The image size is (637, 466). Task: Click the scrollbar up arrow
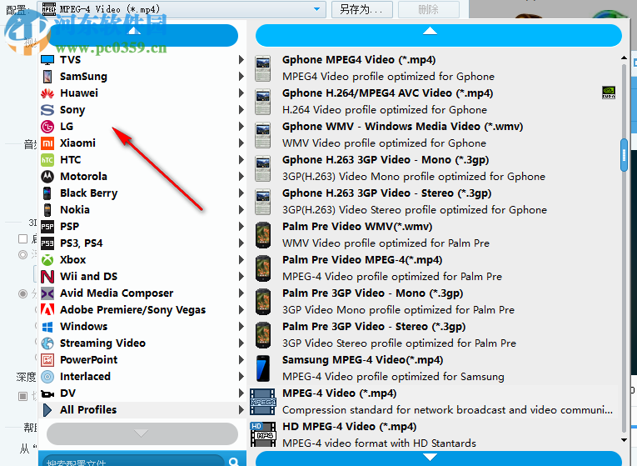(624, 58)
